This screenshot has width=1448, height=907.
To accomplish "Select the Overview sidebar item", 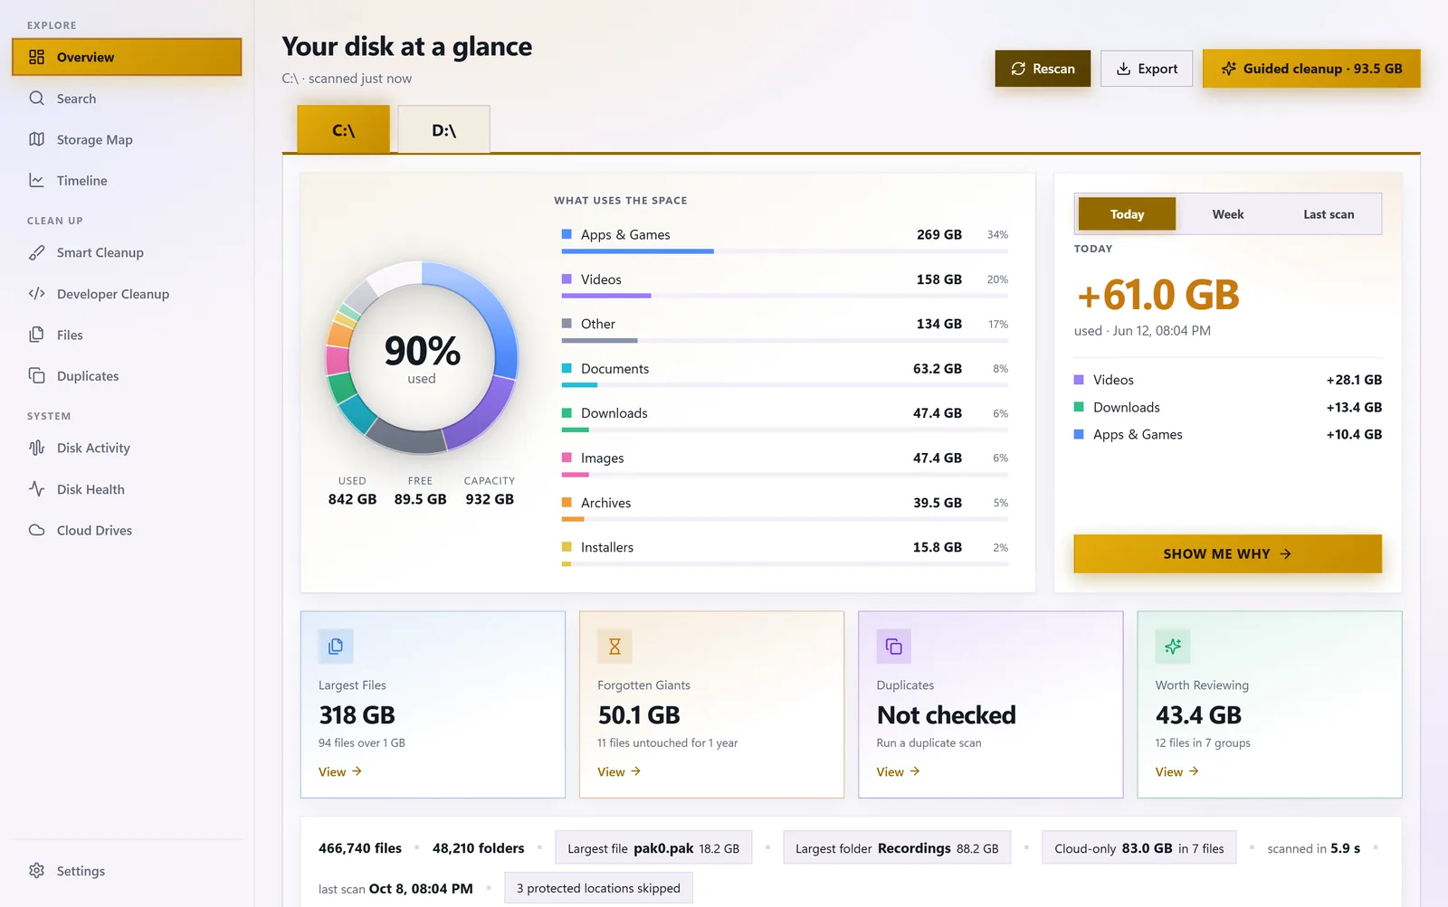I will [127, 57].
